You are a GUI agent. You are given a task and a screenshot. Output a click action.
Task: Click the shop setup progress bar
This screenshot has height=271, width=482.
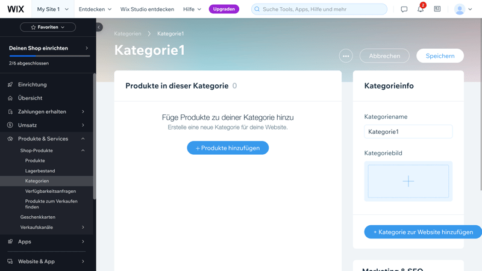[x=49, y=56]
